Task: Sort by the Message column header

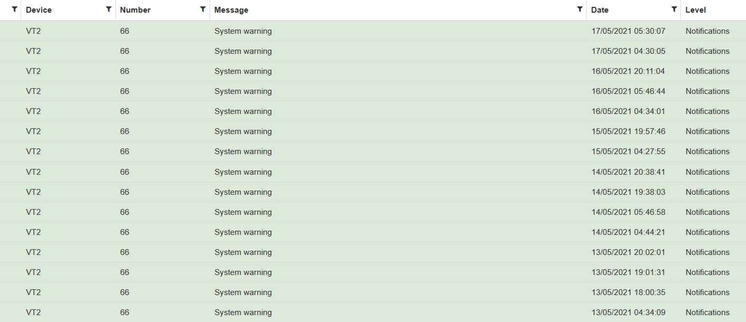Action: (231, 10)
